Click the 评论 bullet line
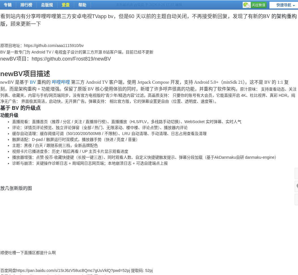 pyautogui.click(x=100, y=128)
